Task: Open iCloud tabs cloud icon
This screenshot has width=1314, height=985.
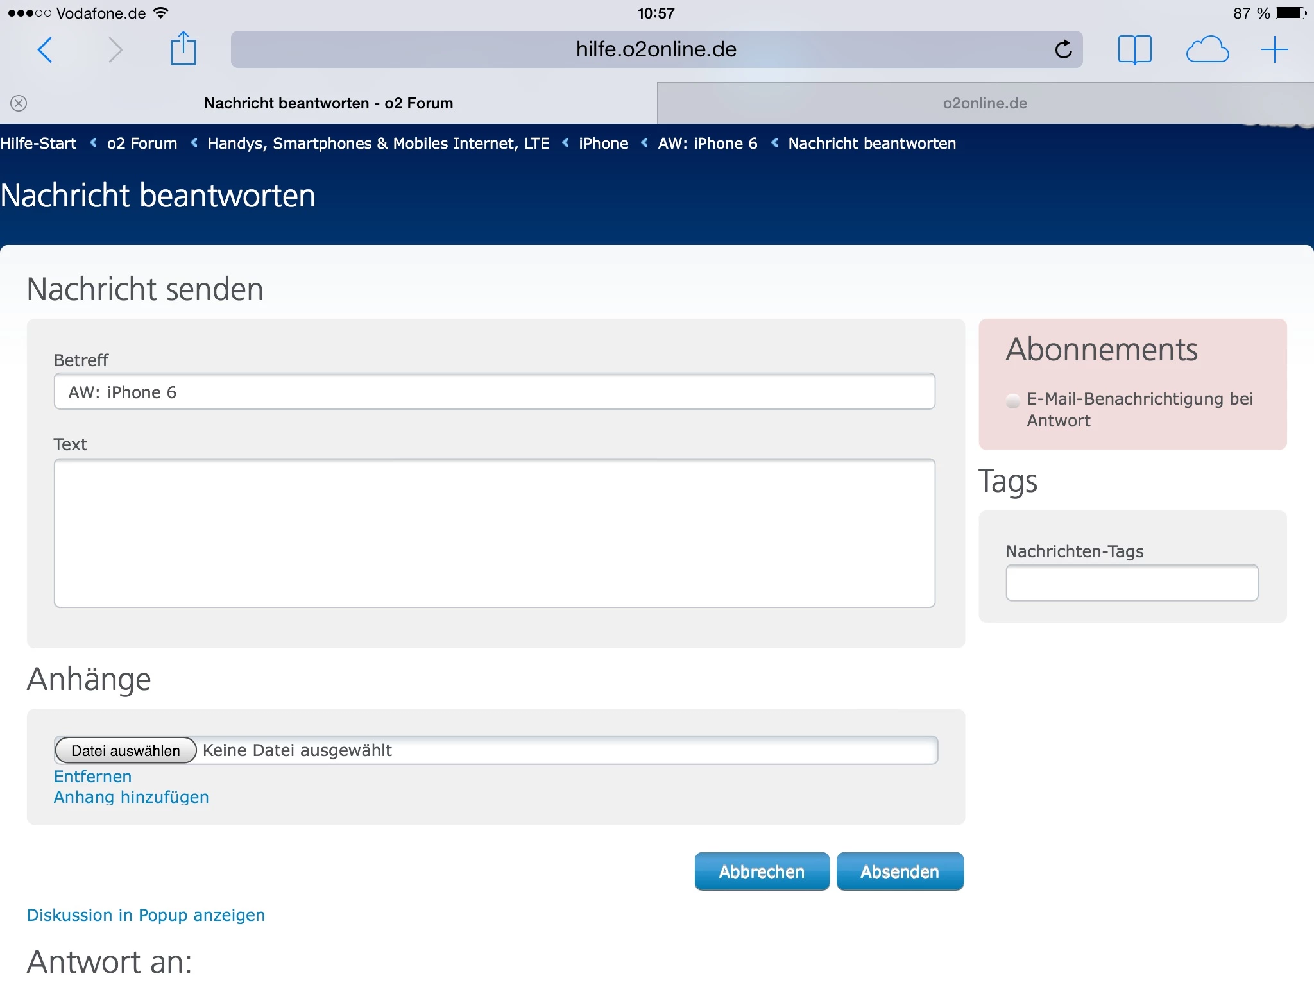Action: 1207,49
